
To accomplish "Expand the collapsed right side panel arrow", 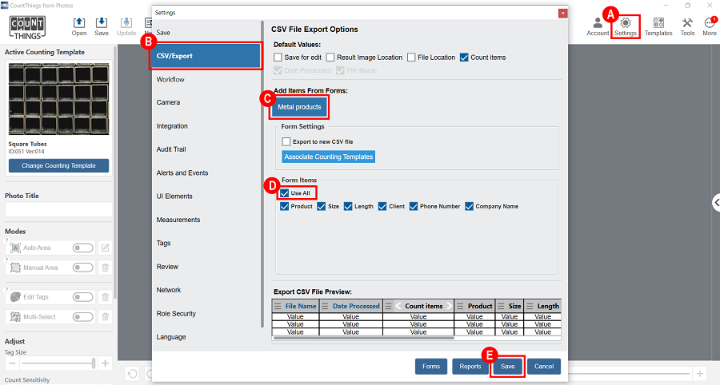I will (714, 203).
